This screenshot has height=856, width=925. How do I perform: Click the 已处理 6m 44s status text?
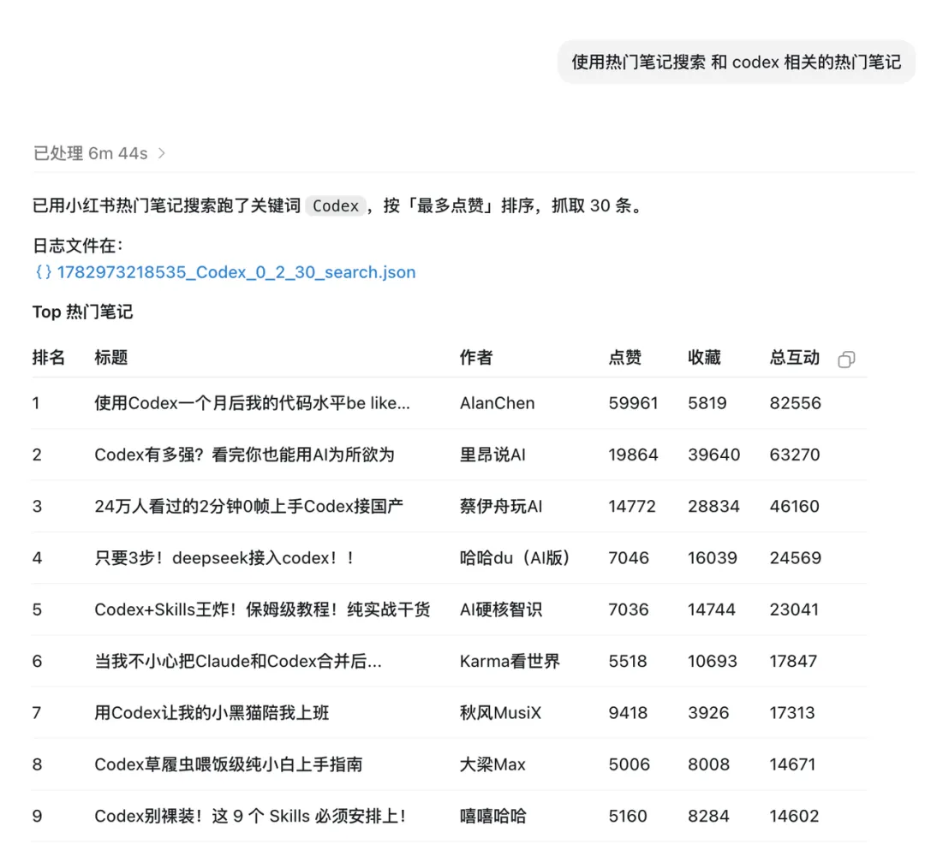pyautogui.click(x=90, y=153)
